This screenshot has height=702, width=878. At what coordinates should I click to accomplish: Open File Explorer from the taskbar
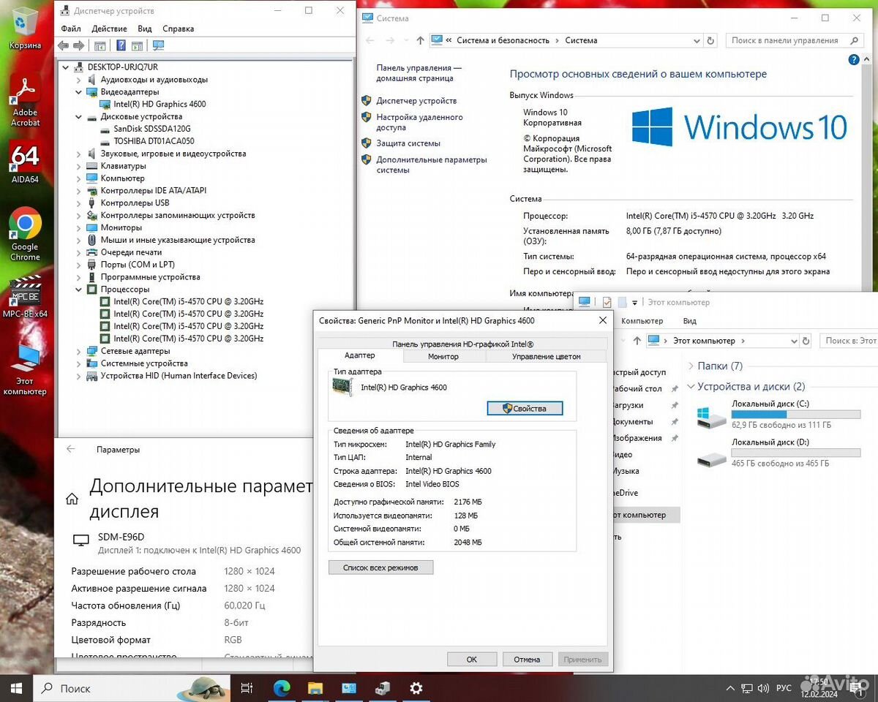coord(315,688)
